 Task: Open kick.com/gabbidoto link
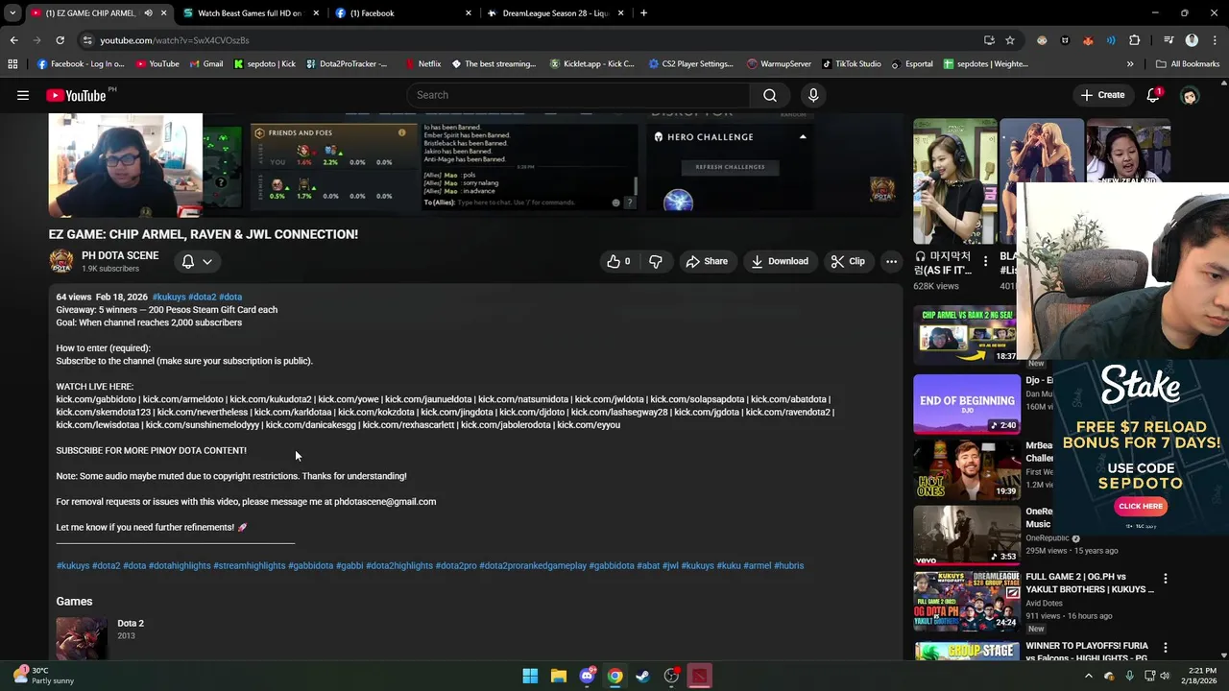pyautogui.click(x=96, y=399)
